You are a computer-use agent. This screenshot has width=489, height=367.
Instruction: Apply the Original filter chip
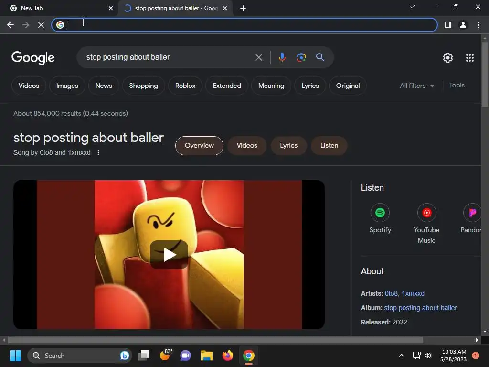[x=348, y=86]
